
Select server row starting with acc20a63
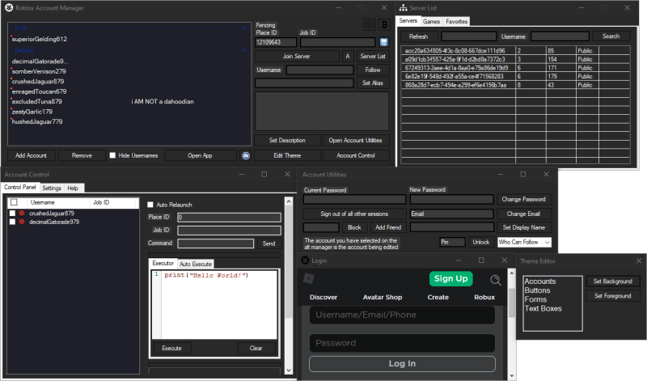click(x=515, y=51)
